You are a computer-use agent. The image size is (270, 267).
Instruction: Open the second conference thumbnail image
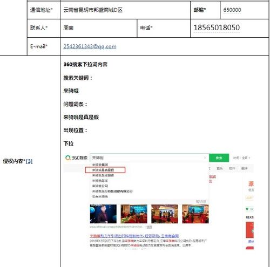pyautogui.click(x=134, y=214)
